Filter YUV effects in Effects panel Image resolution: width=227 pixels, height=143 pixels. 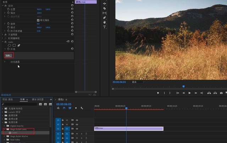[x=50, y=104]
